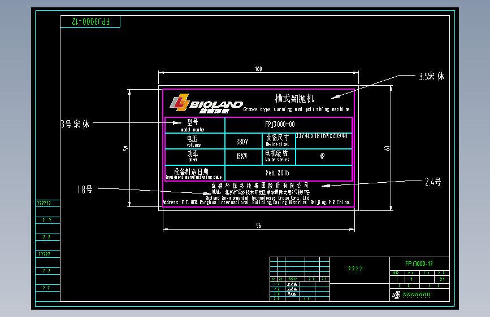Select the '功率' power label cell
Image resolution: width=490 pixels, height=317 pixels.
tap(194, 157)
